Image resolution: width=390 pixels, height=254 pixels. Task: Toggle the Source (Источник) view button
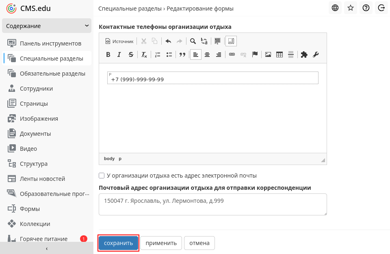click(x=119, y=41)
